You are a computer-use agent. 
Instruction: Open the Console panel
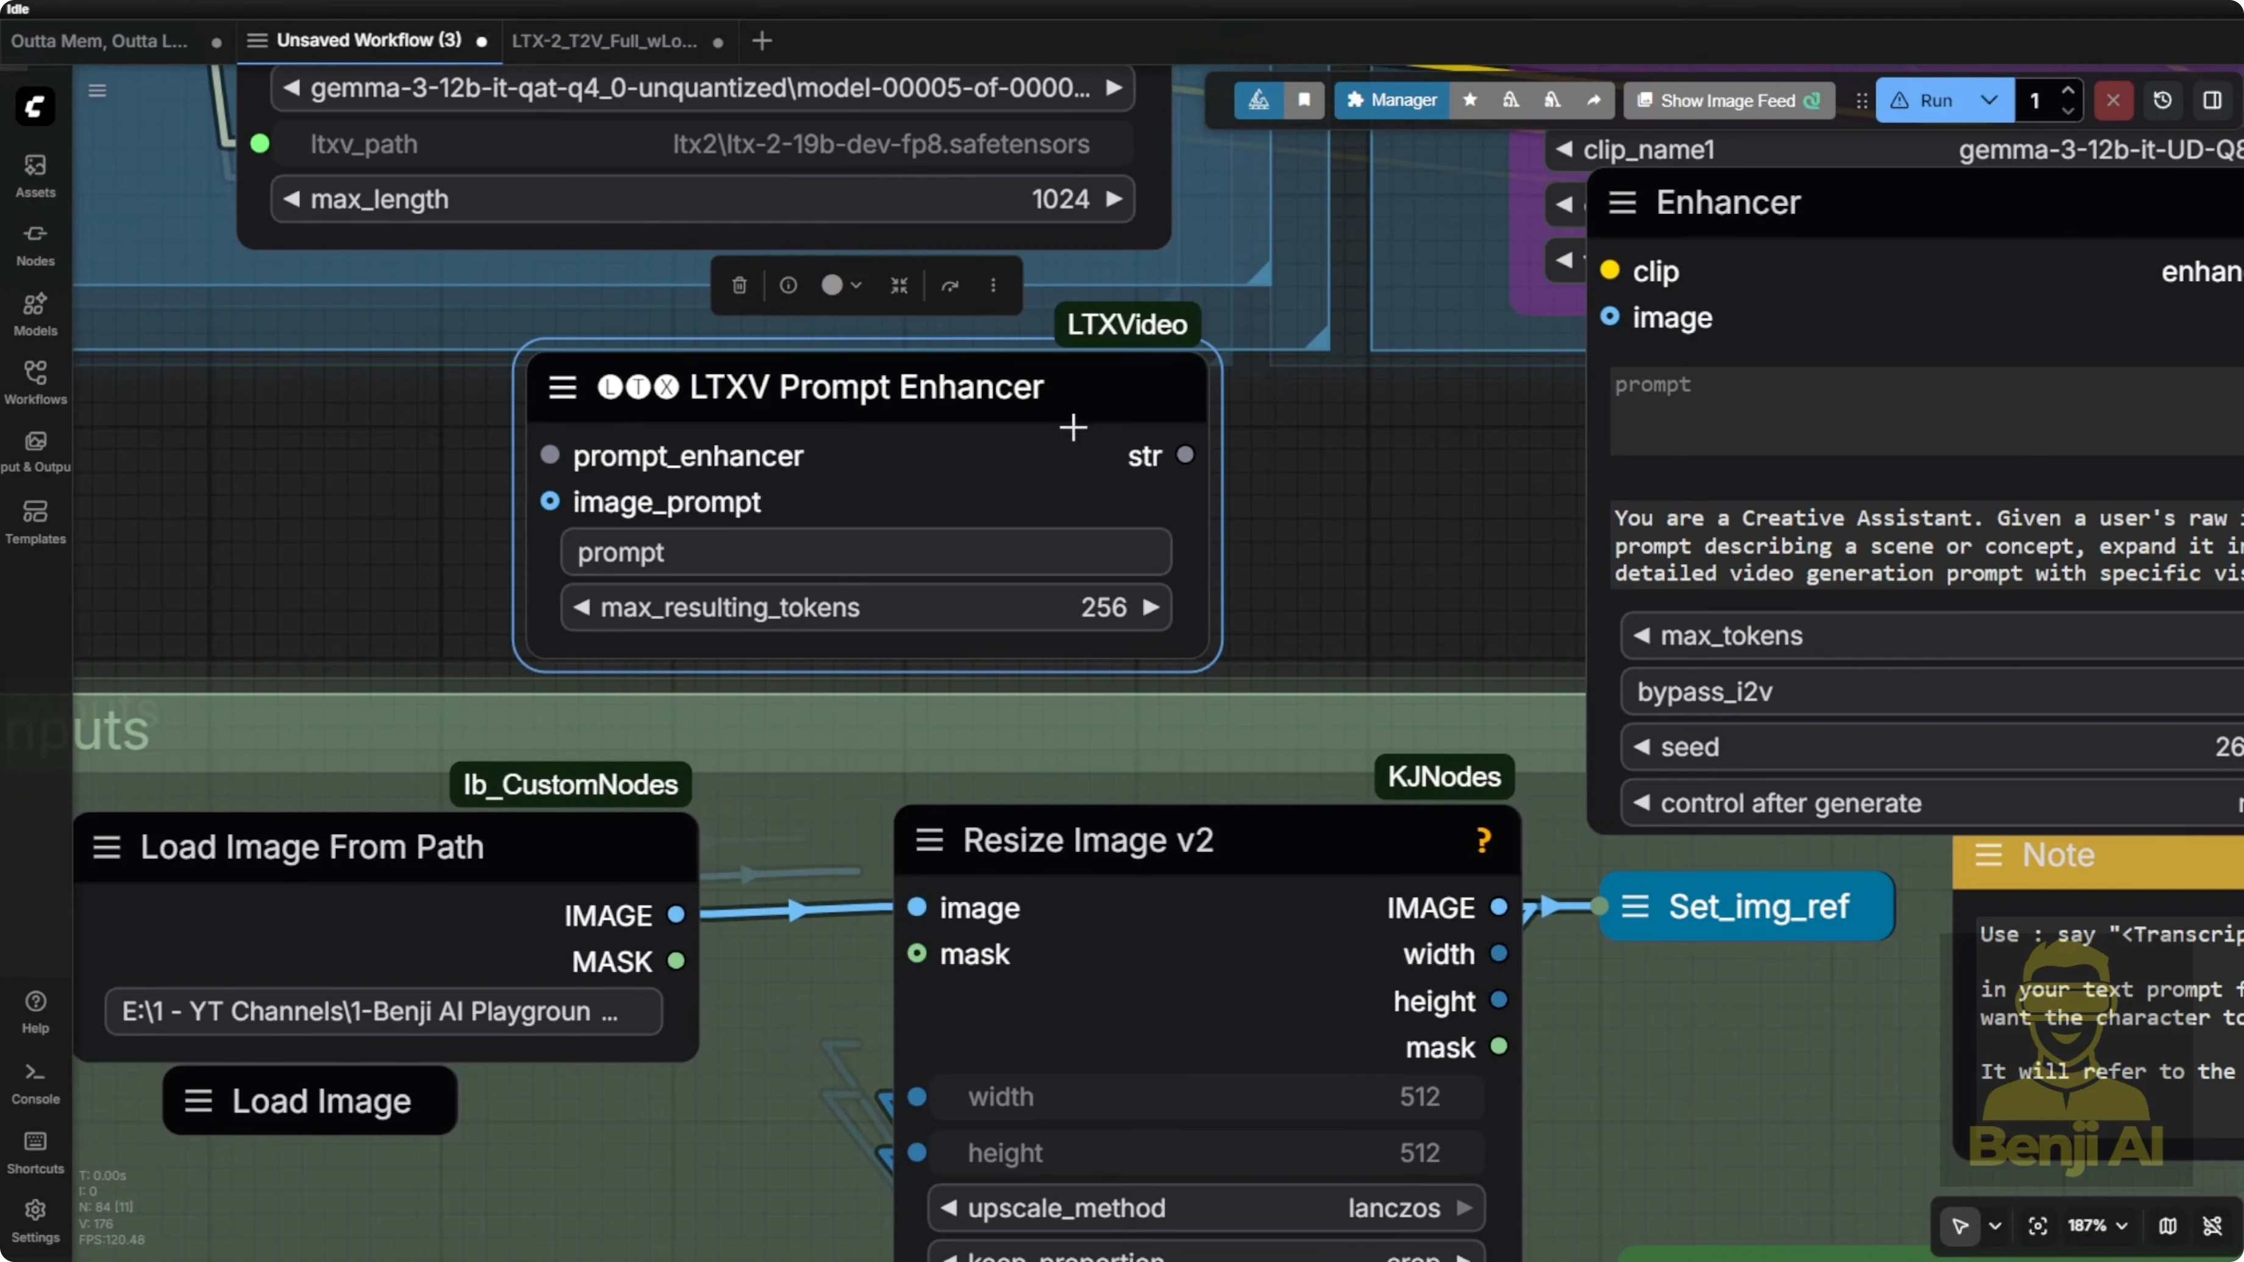tap(35, 1082)
